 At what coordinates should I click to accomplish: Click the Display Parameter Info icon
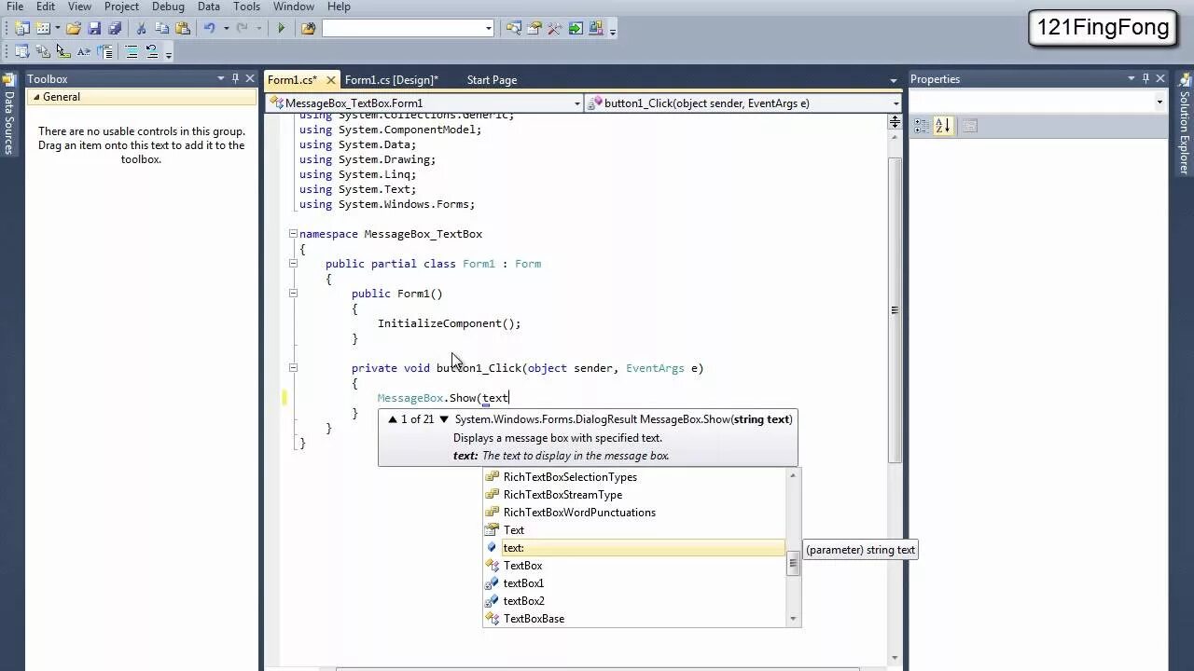point(43,52)
